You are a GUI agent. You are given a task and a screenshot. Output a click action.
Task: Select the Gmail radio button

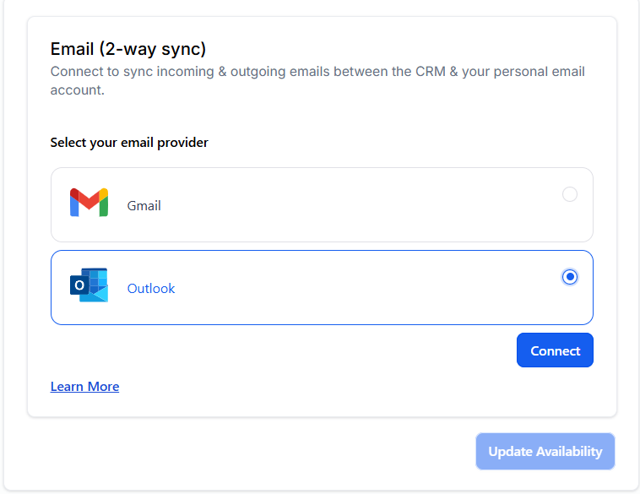[570, 194]
